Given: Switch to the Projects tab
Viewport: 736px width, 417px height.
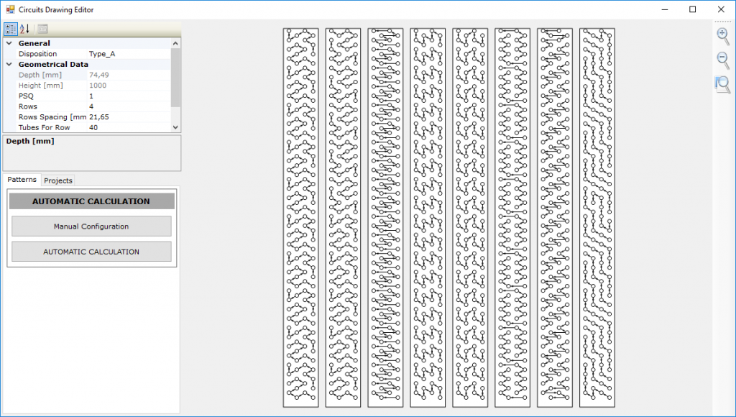Looking at the screenshot, I should click(x=57, y=180).
